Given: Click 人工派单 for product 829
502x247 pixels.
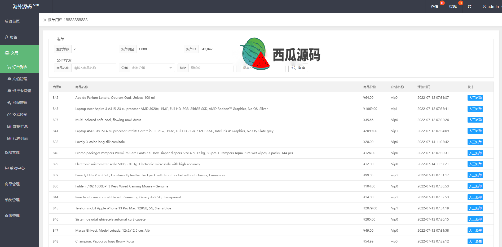Looking at the screenshot, I should coord(475,164).
